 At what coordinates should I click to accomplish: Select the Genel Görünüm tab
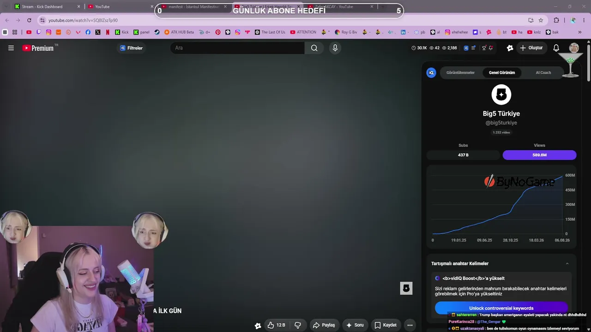point(502,73)
